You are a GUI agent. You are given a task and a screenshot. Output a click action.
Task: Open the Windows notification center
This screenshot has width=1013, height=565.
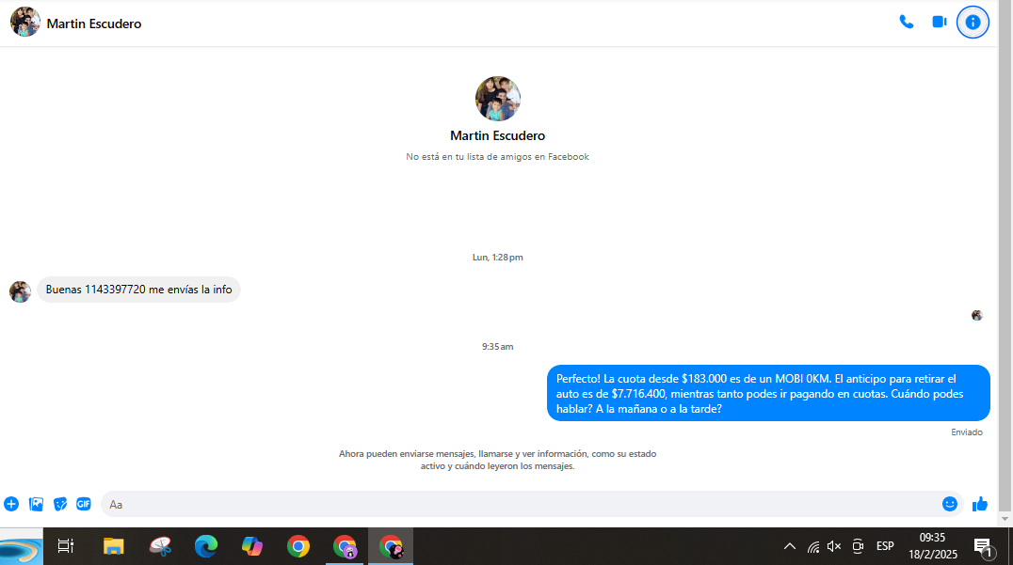point(983,546)
